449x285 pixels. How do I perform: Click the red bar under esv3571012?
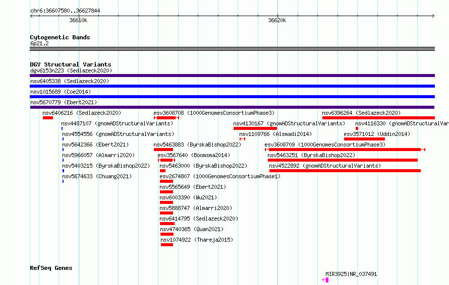click(x=364, y=139)
